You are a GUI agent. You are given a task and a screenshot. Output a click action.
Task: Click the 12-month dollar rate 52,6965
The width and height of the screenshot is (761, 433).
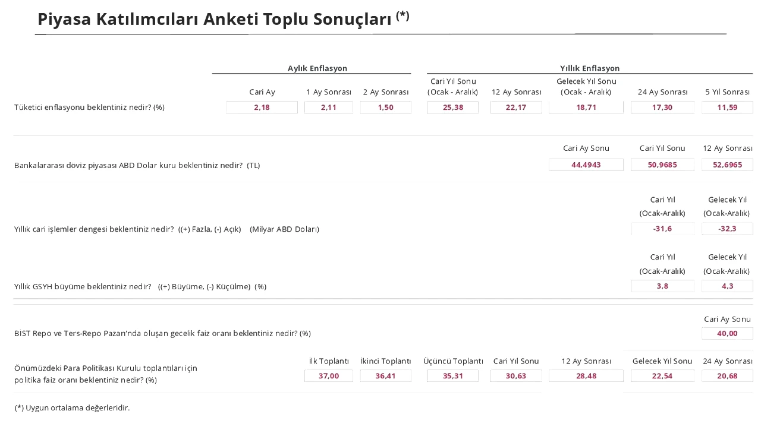coord(727,165)
